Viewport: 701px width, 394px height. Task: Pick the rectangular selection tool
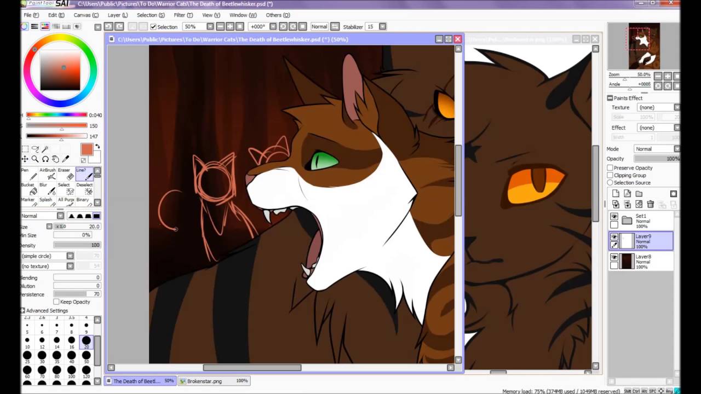(x=25, y=149)
